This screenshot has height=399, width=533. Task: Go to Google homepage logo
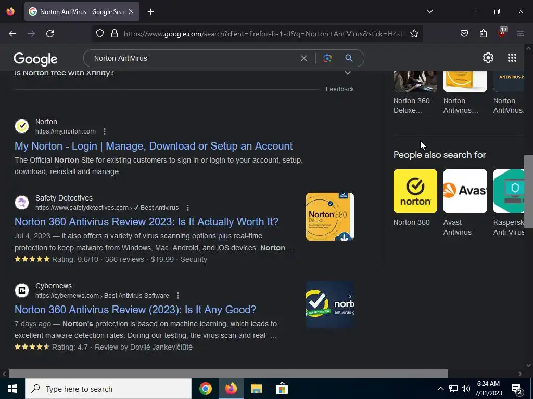point(35,59)
